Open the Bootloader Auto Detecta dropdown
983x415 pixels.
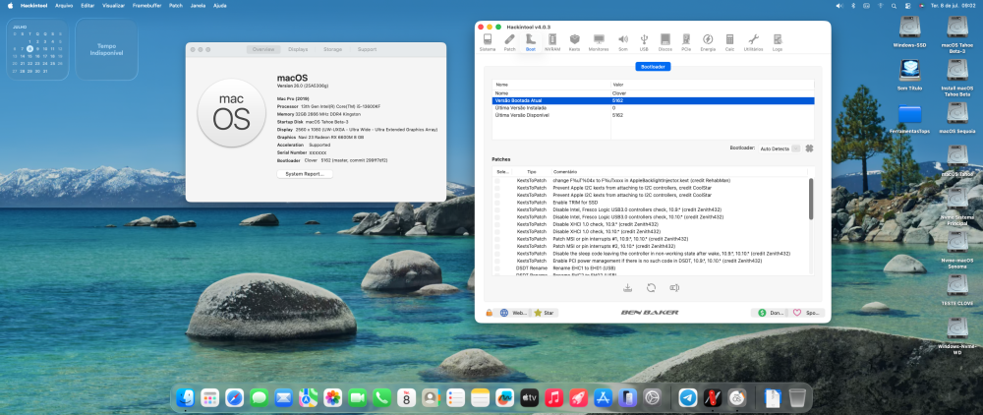click(x=780, y=148)
